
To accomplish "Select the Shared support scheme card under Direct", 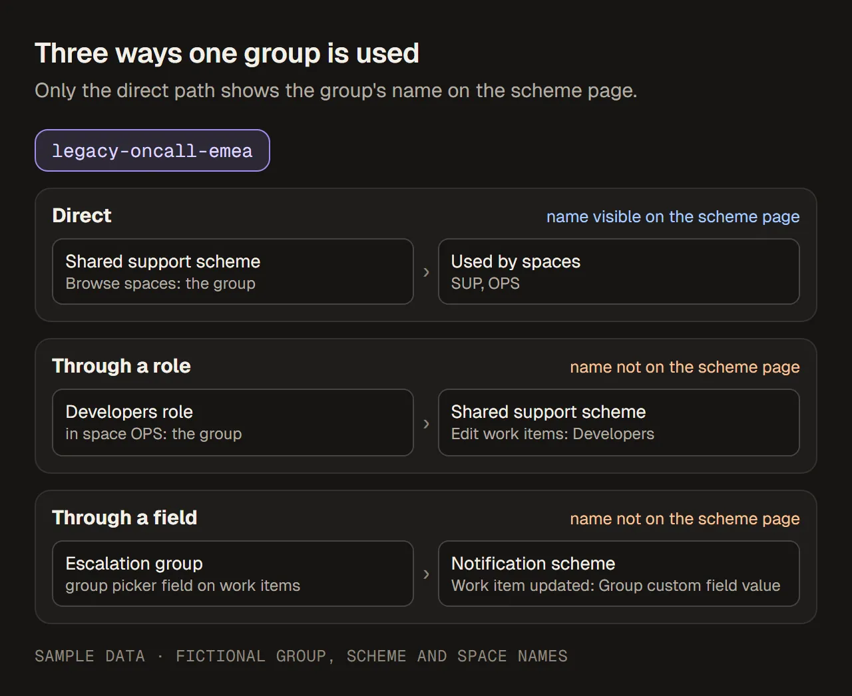I will [233, 271].
